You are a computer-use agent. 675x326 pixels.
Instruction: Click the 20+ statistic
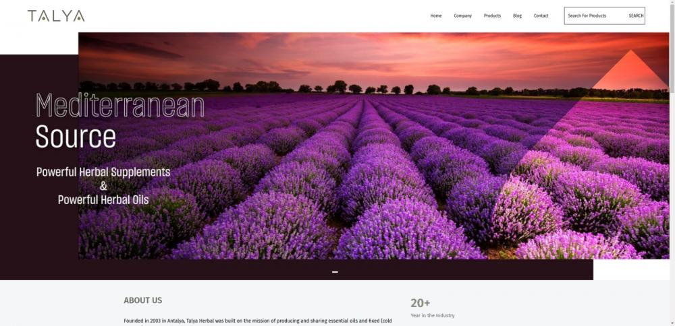click(x=420, y=303)
